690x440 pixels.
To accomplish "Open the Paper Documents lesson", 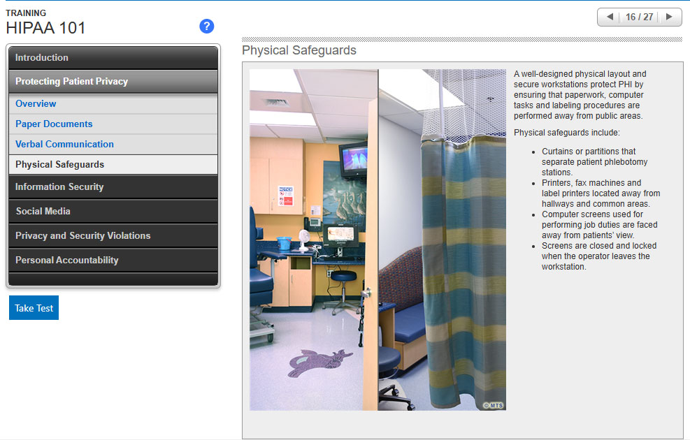I will tap(54, 124).
